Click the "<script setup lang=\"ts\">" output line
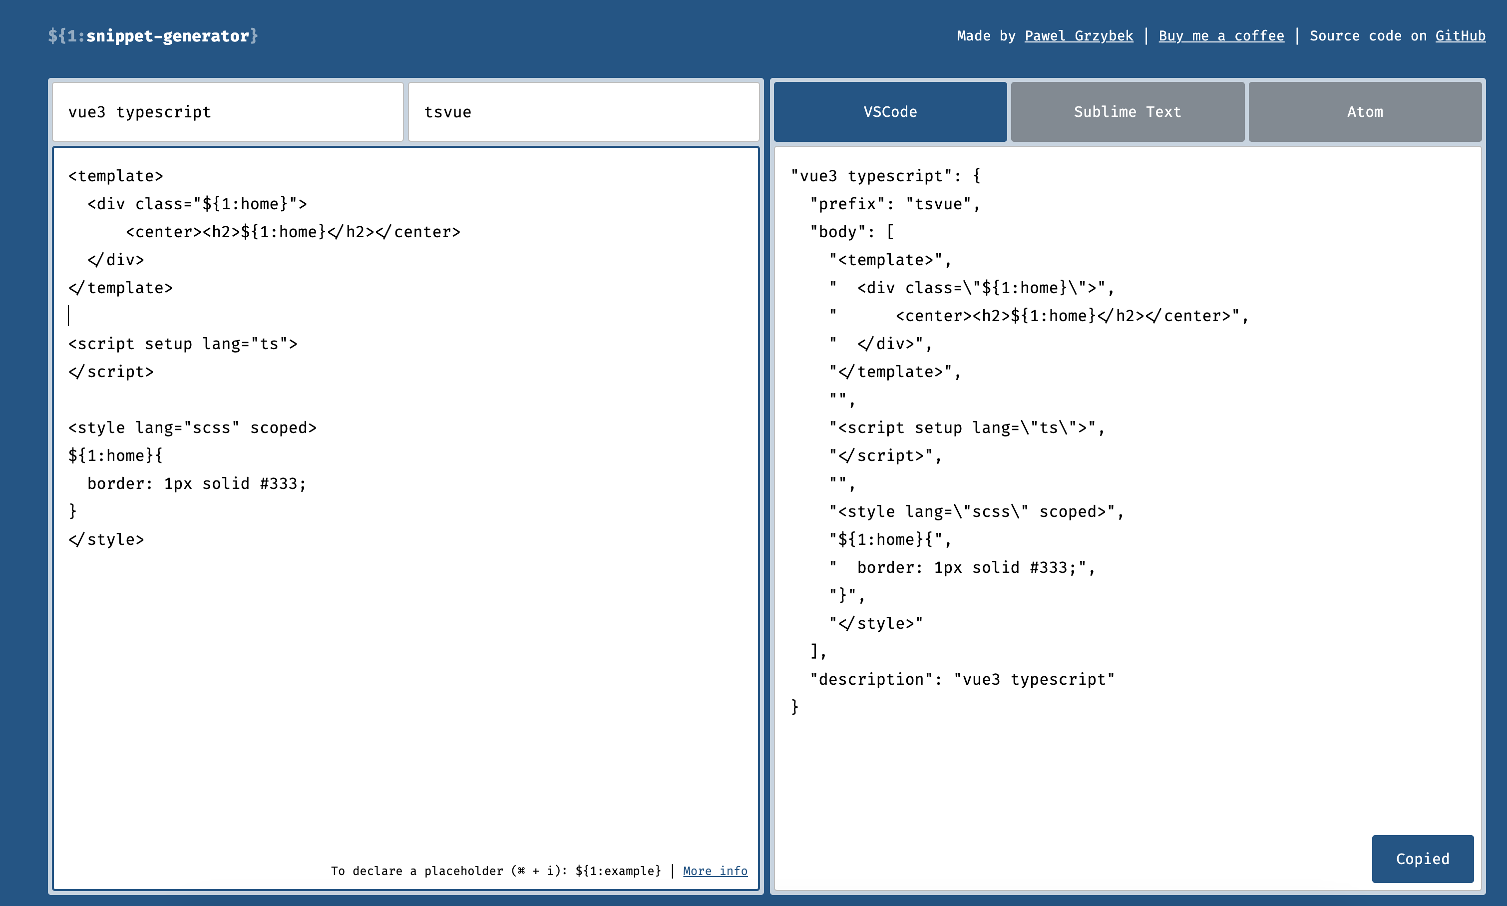This screenshot has height=906, width=1507. coord(967,428)
